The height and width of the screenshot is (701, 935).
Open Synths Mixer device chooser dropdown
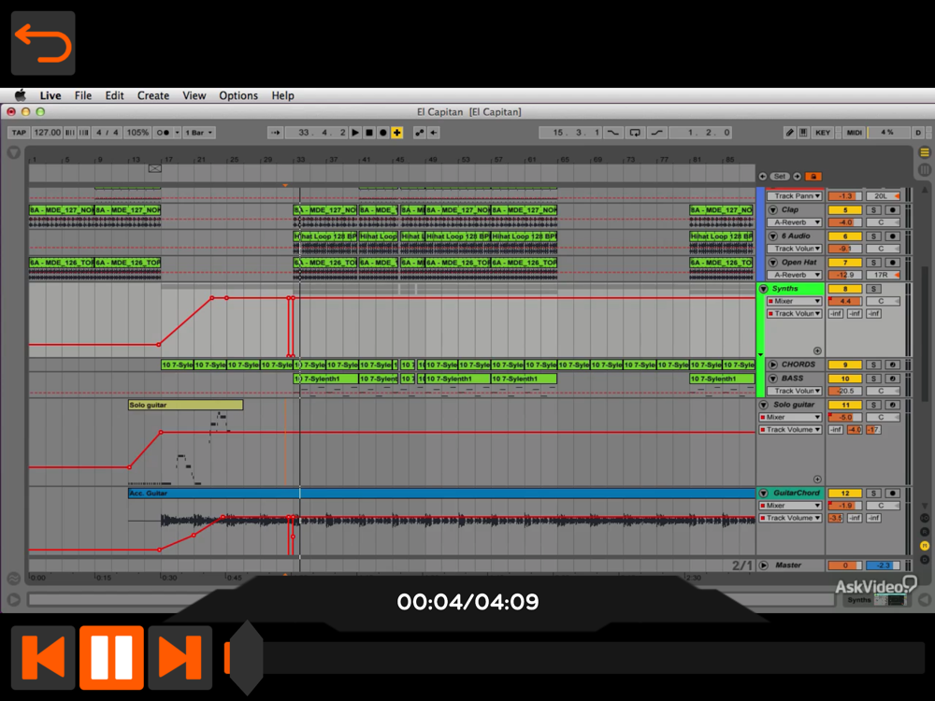[794, 301]
